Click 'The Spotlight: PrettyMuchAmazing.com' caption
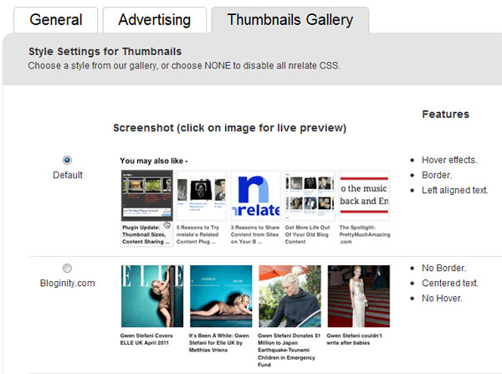This screenshot has height=374, width=502. pyautogui.click(x=365, y=235)
